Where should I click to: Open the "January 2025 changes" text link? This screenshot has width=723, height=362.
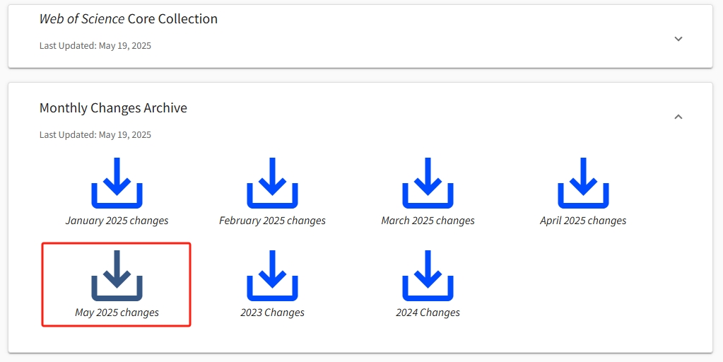click(117, 221)
